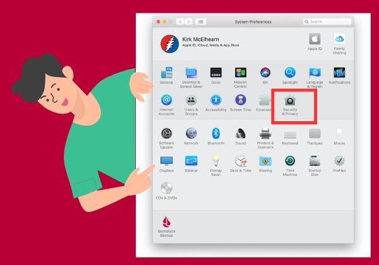Image resolution: width=379 pixels, height=265 pixels.
Task: Open the Siri preferences pane
Action: click(265, 75)
